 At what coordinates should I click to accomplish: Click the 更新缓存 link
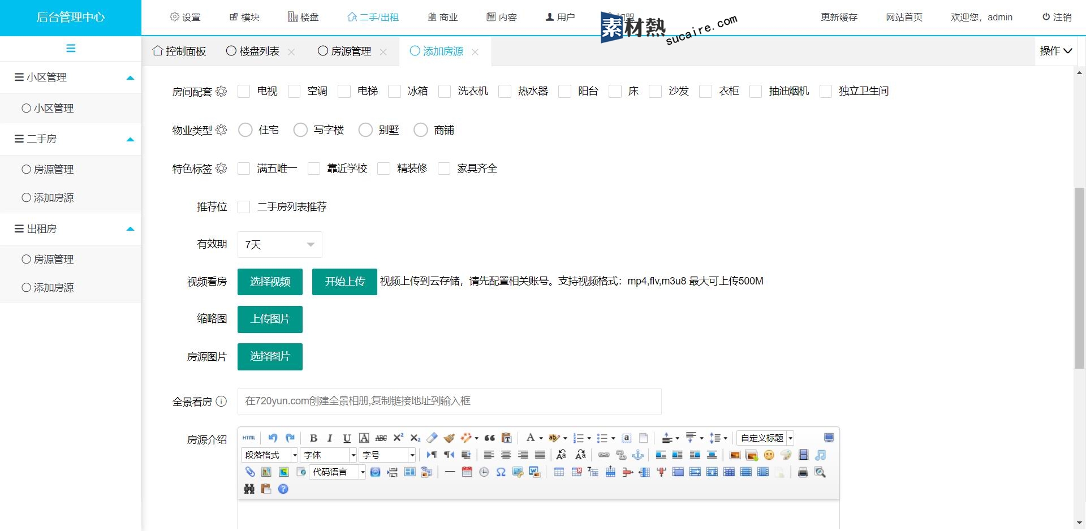coord(839,18)
